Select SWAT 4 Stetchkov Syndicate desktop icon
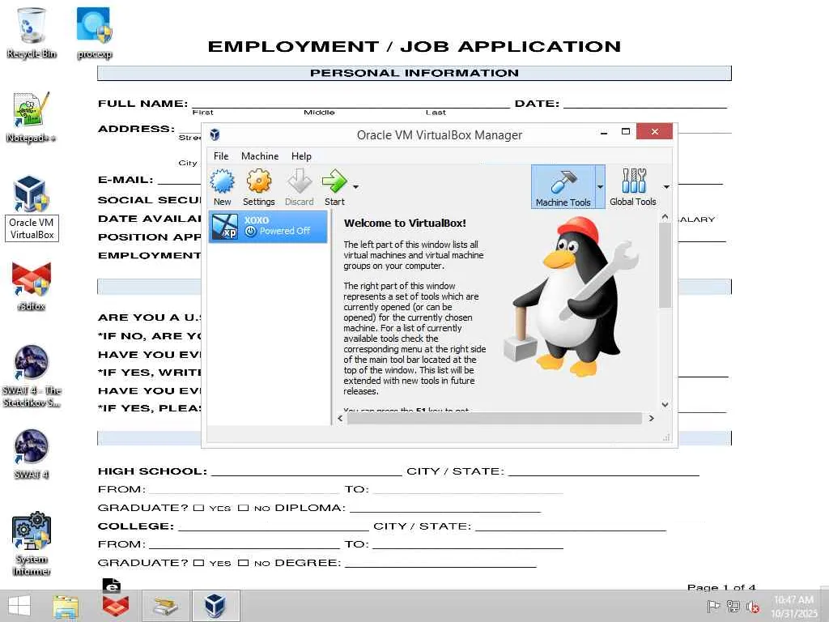829x622 pixels. tap(32, 376)
